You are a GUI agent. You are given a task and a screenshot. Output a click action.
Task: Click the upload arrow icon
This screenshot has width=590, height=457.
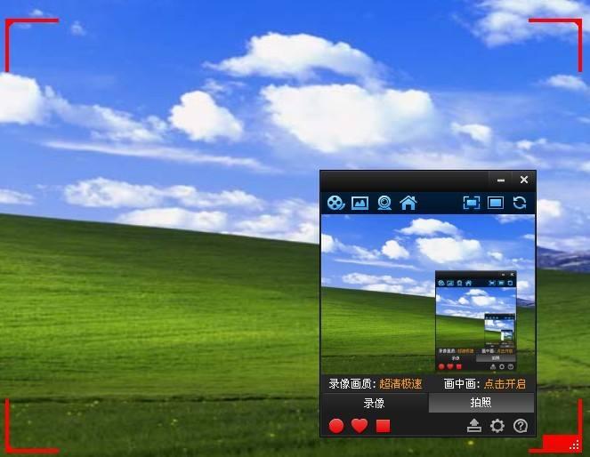click(x=474, y=426)
